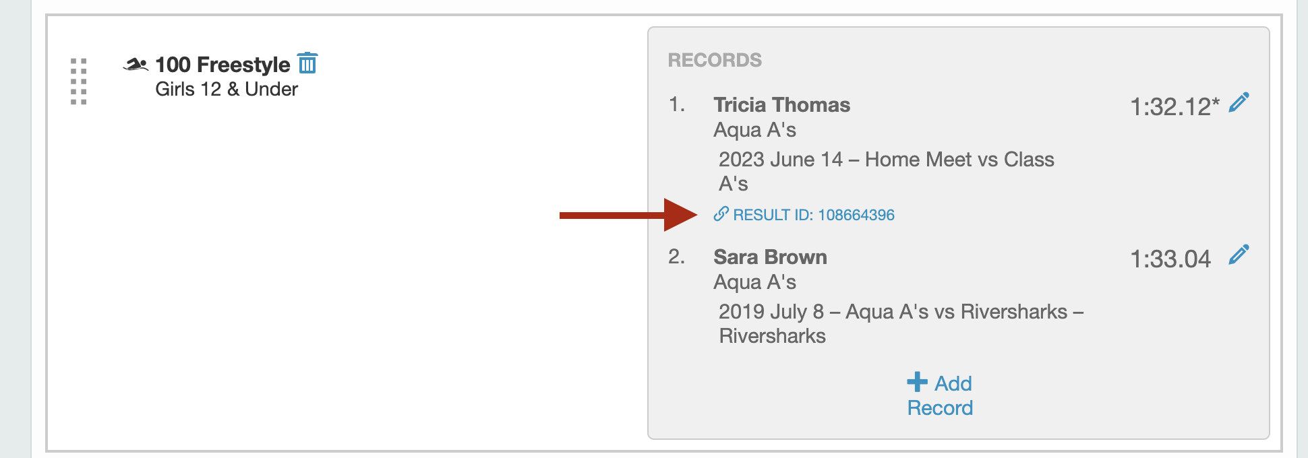Edit Tricia Thomas record with pencil icon
The image size is (1308, 458).
tap(1239, 103)
